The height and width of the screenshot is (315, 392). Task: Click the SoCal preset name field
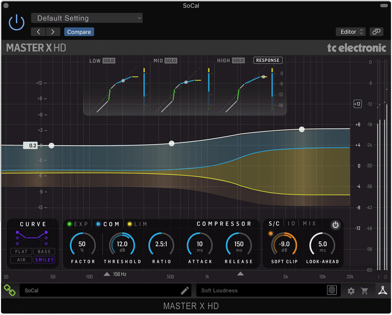pyautogui.click(x=98, y=290)
